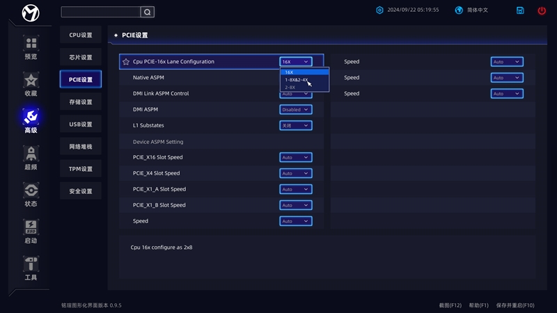Screen dimensions: 557x313
Task: Click the date and time clock icon
Action: [x=379, y=10]
